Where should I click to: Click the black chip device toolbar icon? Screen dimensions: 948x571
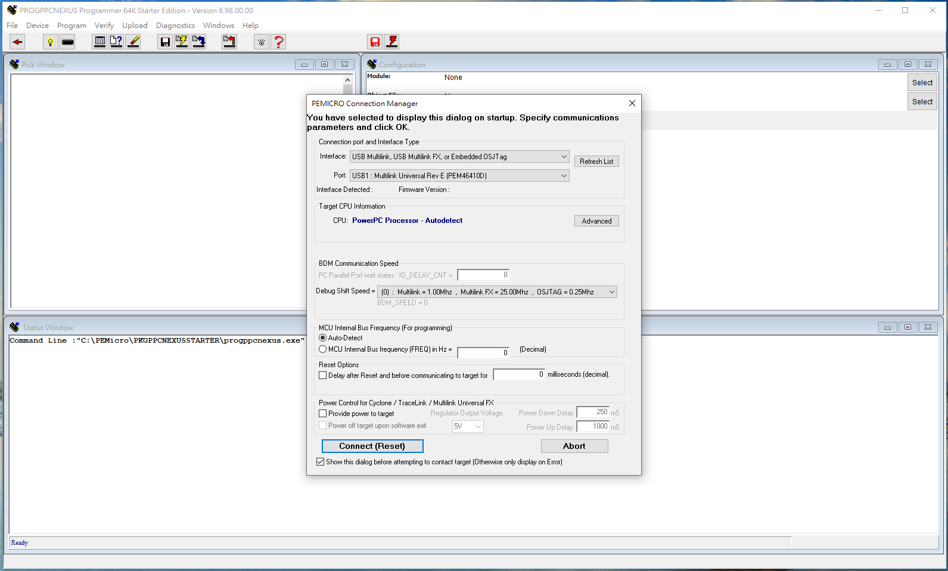(68, 42)
